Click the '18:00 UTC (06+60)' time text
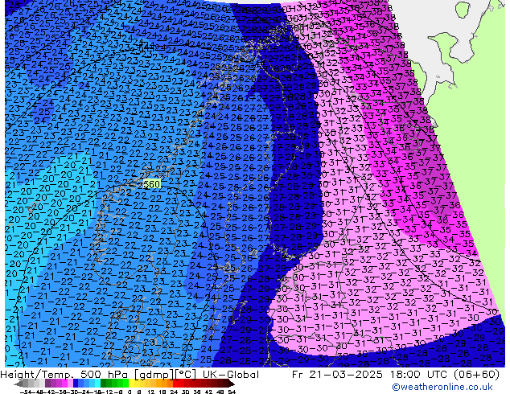Viewport: 510px width, 394px height. pyautogui.click(x=443, y=375)
